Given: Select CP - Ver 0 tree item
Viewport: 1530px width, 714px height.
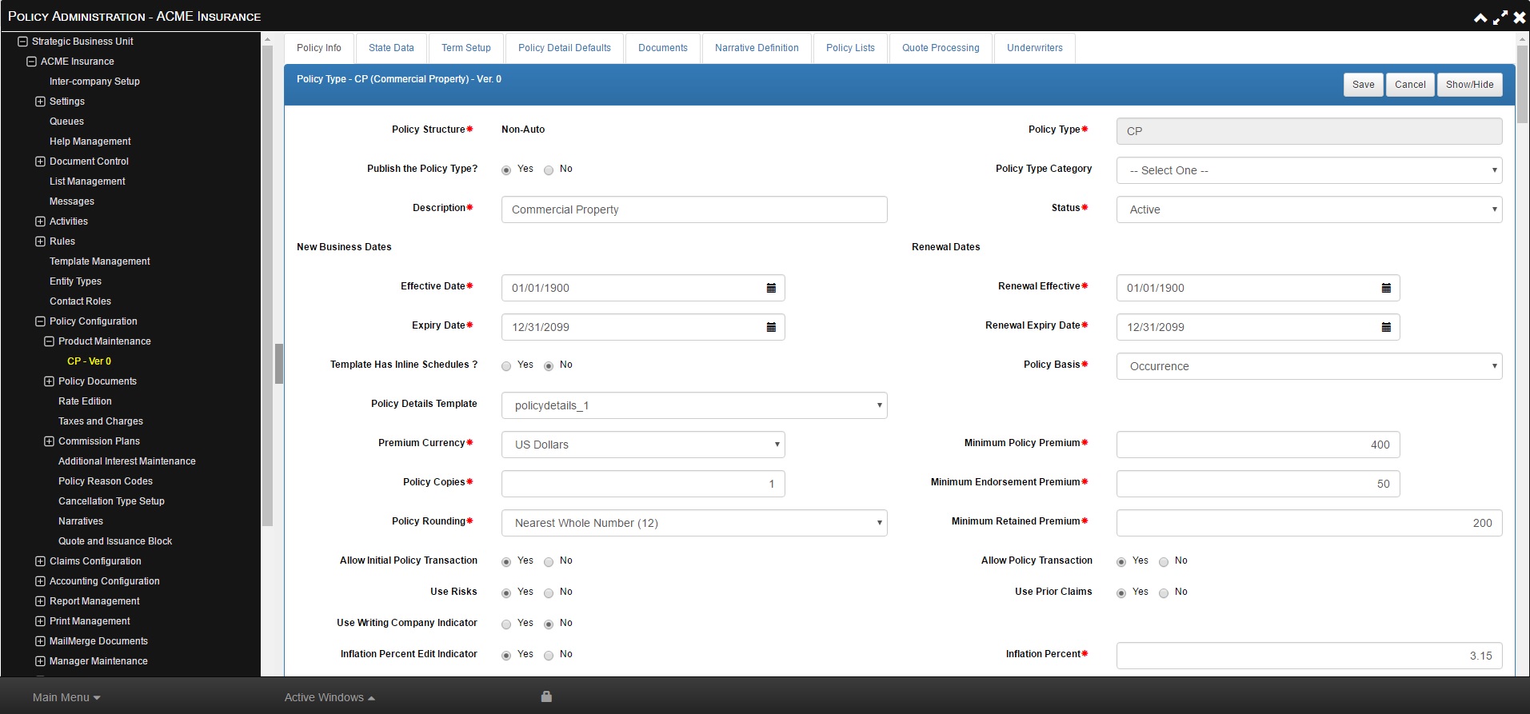Looking at the screenshot, I should point(89,361).
